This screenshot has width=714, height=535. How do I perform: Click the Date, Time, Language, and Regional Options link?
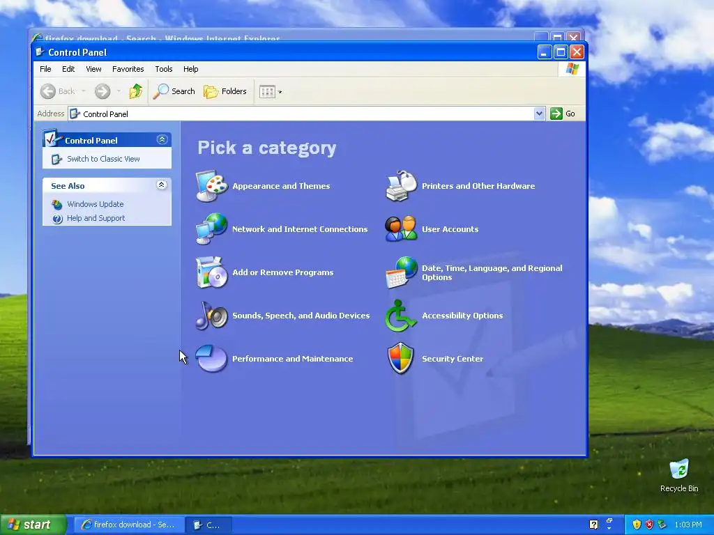(x=492, y=272)
